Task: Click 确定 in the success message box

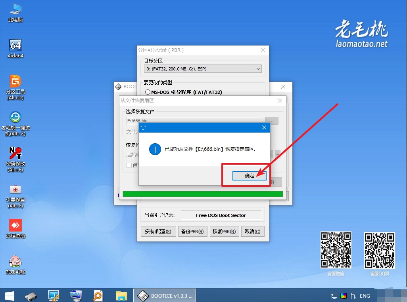Action: [249, 176]
